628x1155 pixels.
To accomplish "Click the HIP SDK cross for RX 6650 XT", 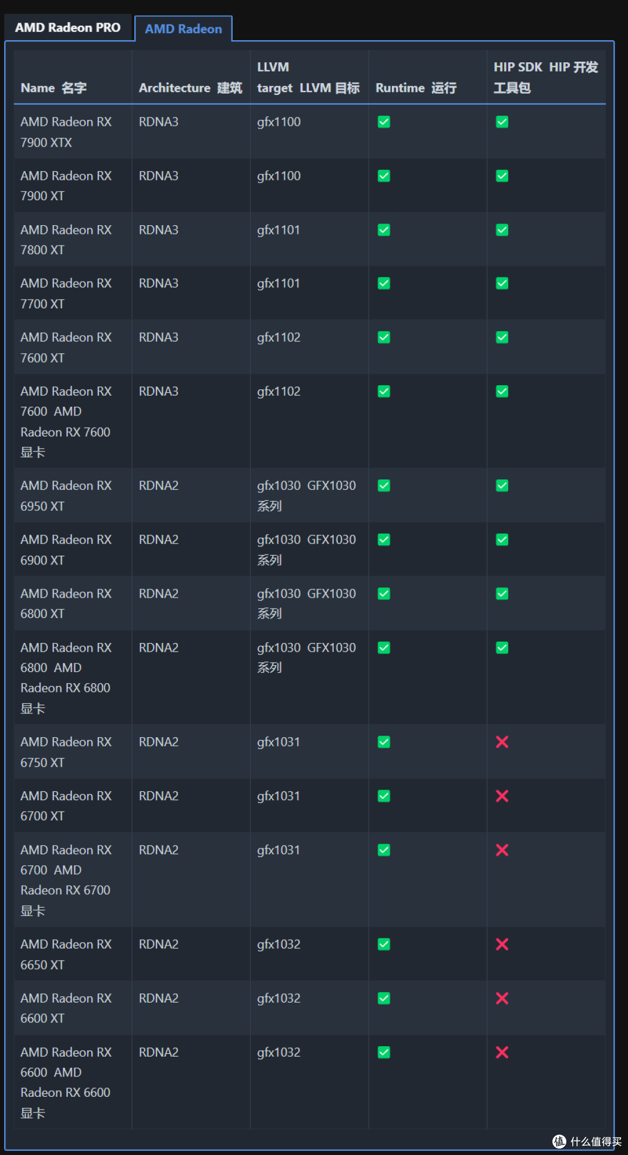I will 502,944.
